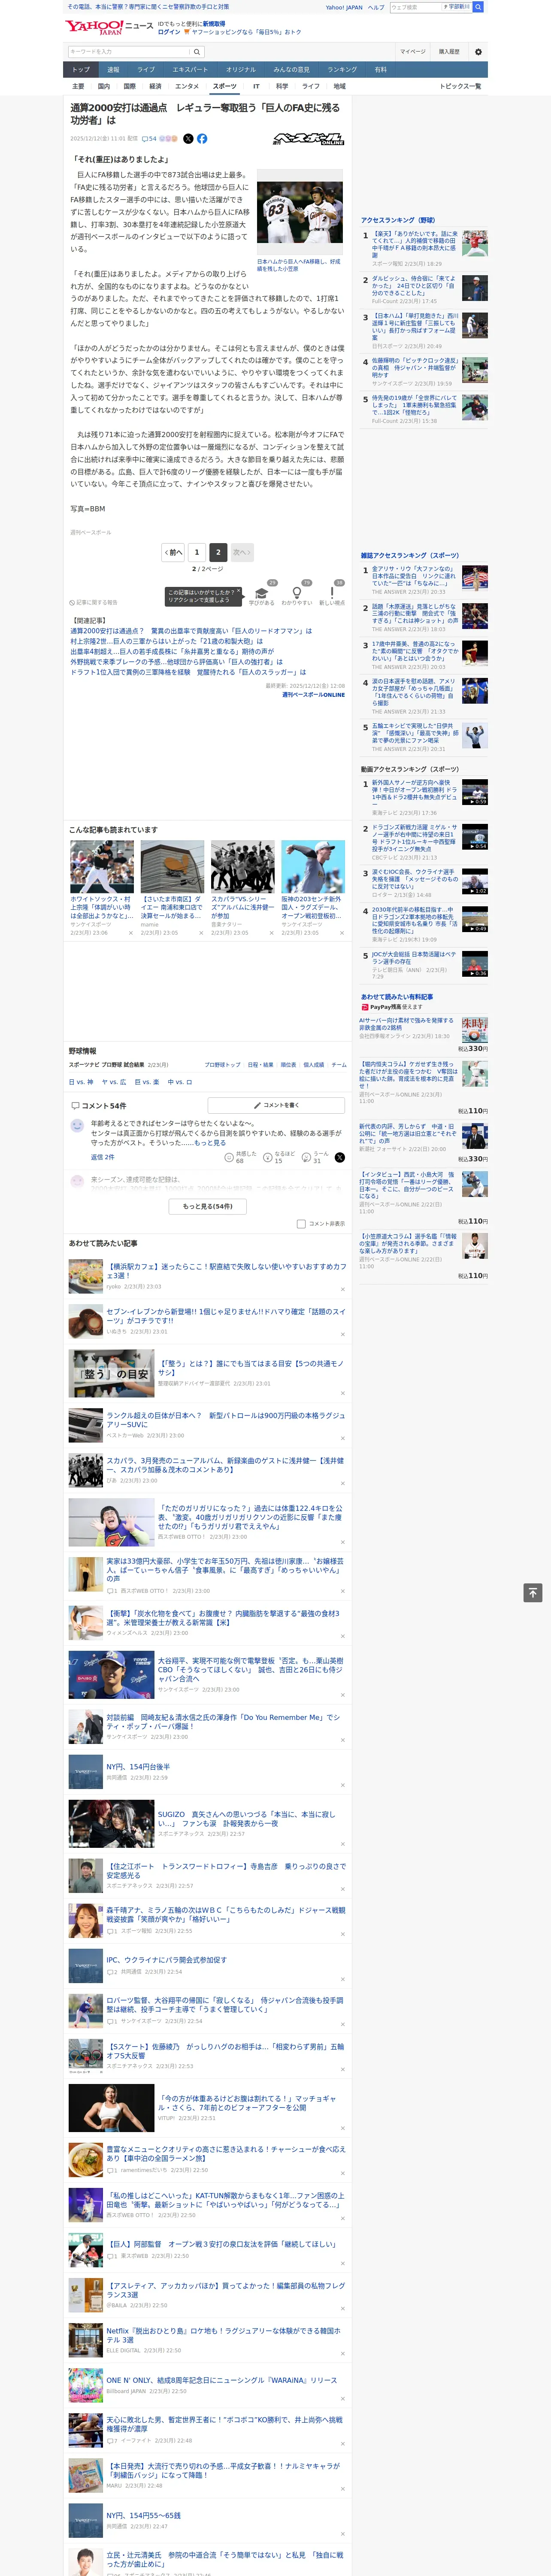
Task: Select the ライブ tab in dark navigation bar
Action: (146, 70)
